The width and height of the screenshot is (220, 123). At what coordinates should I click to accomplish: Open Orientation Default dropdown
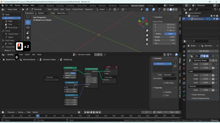click(42, 13)
